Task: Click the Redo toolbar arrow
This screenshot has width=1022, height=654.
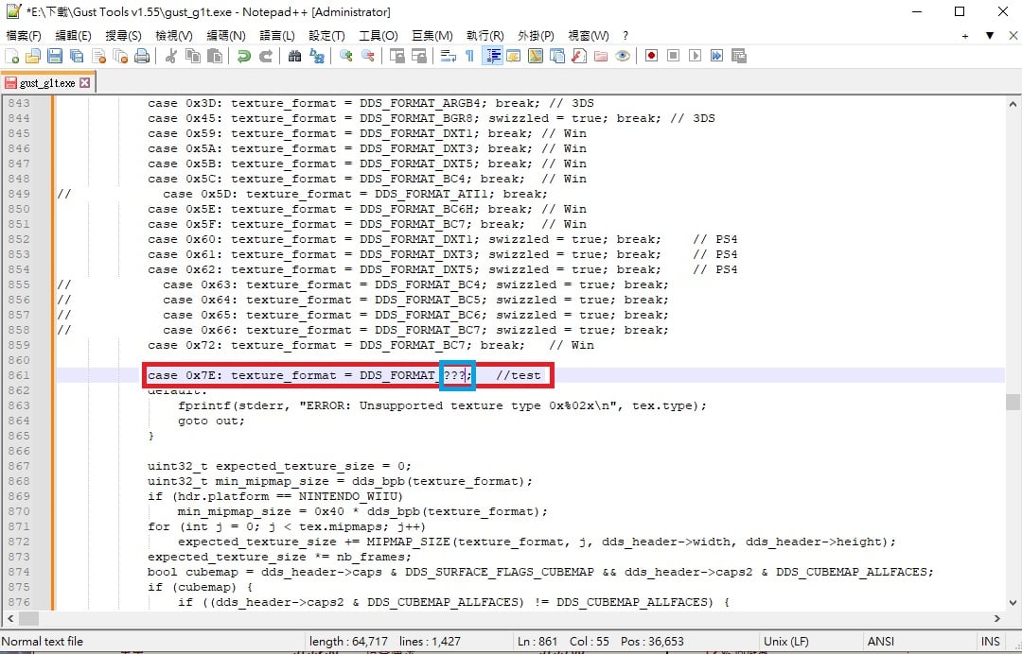Action: (266, 56)
